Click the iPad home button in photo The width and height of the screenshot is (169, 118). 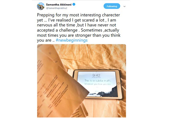pyautogui.click(x=119, y=83)
